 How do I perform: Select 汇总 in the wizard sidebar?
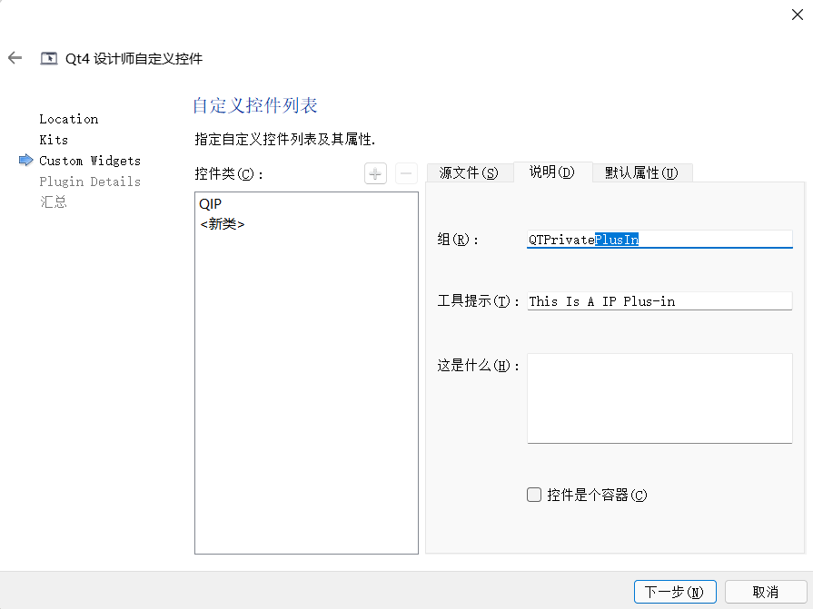(x=53, y=201)
